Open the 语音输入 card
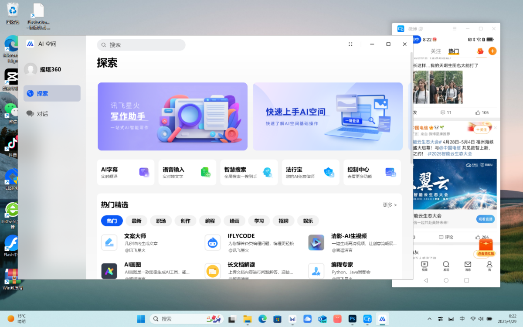The width and height of the screenshot is (523, 327). [187, 172]
